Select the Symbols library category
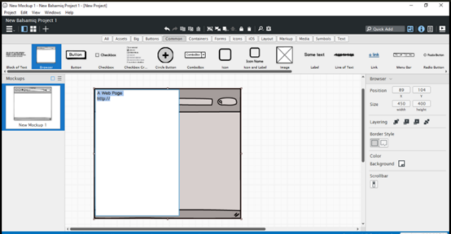The width and height of the screenshot is (451, 234). click(x=323, y=39)
